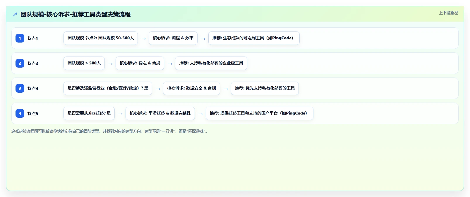Image resolution: width=470 pixels, height=197 pixels.
Task: Click the blue number 4 badge
Action: pos(20,113)
